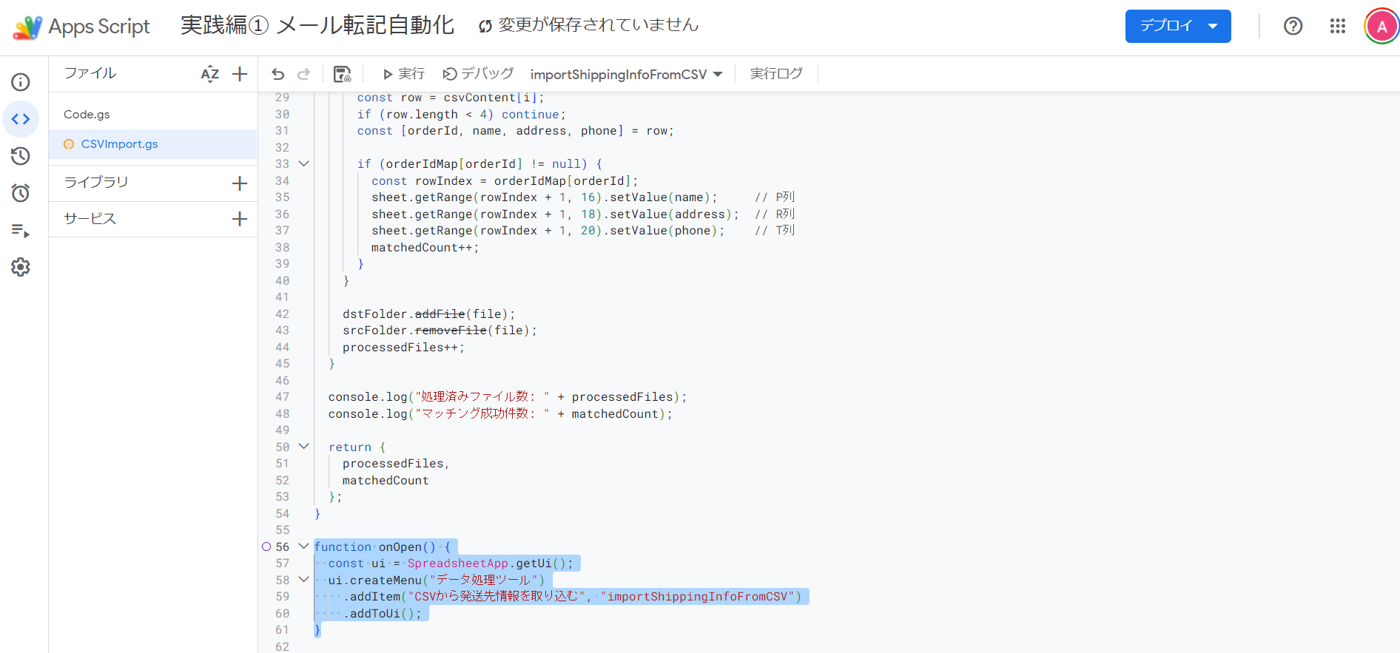1400x653 pixels.
Task: Click line number 62 at bottom
Action: click(x=283, y=646)
